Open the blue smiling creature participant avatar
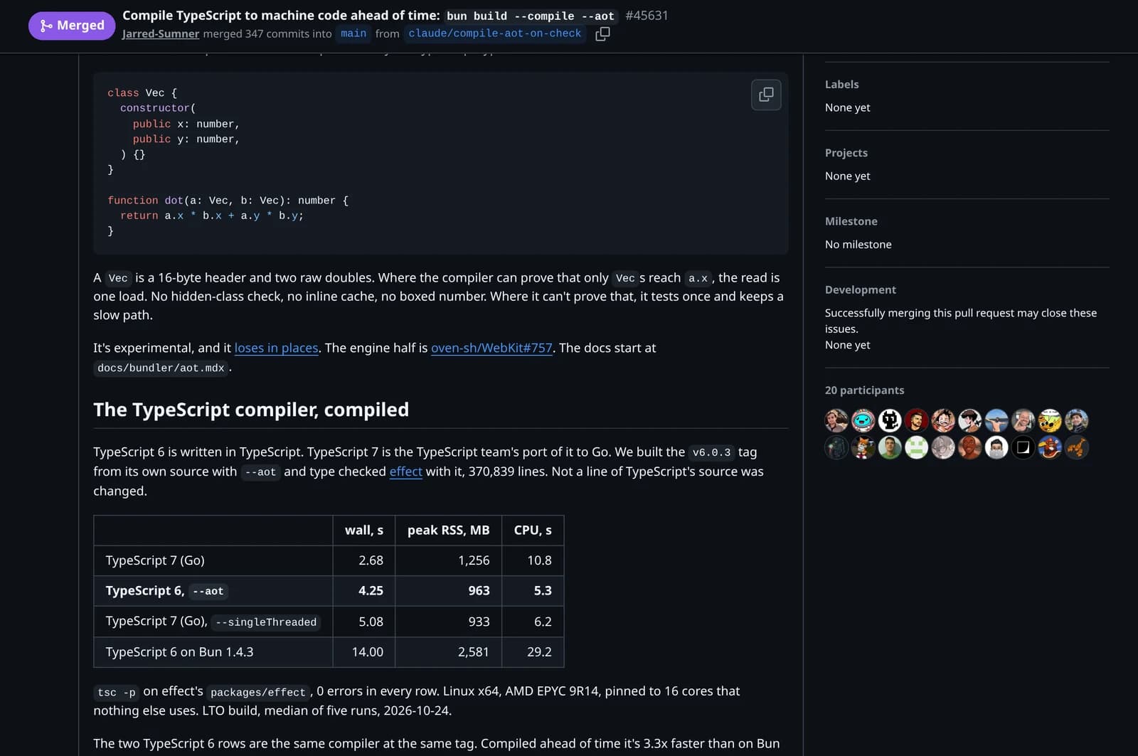 863,420
